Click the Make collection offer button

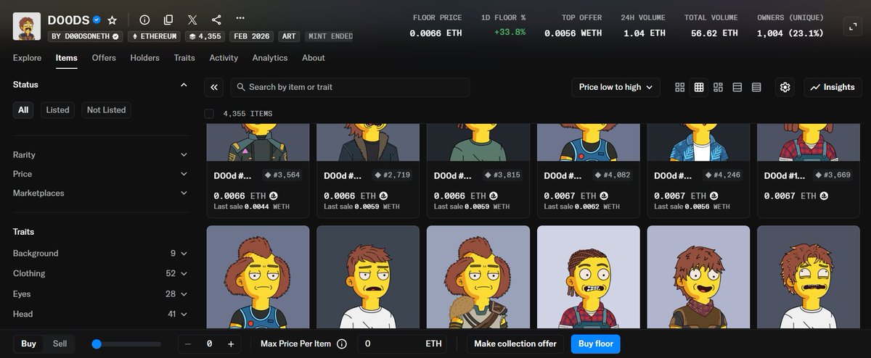[515, 344]
